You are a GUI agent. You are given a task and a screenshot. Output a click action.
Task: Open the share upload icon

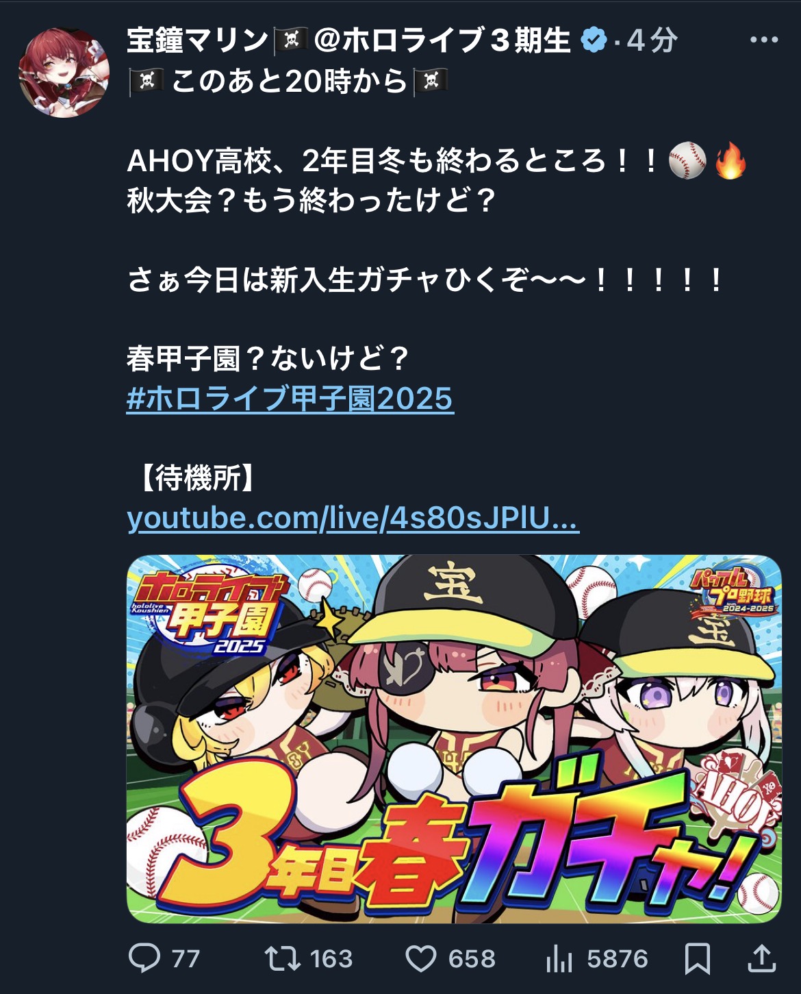pos(761,958)
